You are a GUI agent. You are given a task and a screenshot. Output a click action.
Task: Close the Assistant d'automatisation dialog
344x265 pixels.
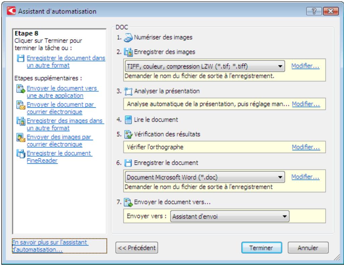331,11
